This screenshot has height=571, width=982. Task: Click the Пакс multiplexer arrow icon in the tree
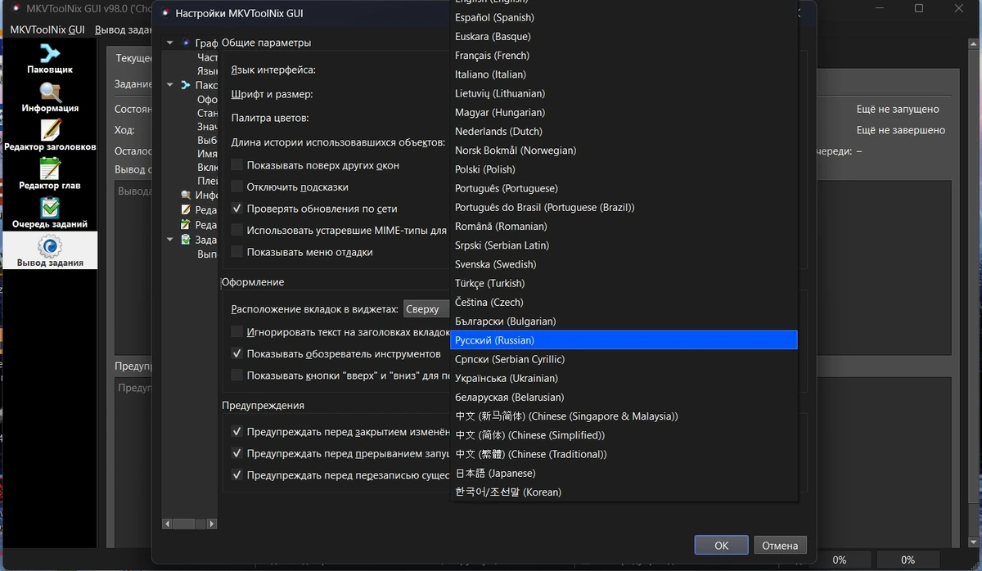(186, 85)
